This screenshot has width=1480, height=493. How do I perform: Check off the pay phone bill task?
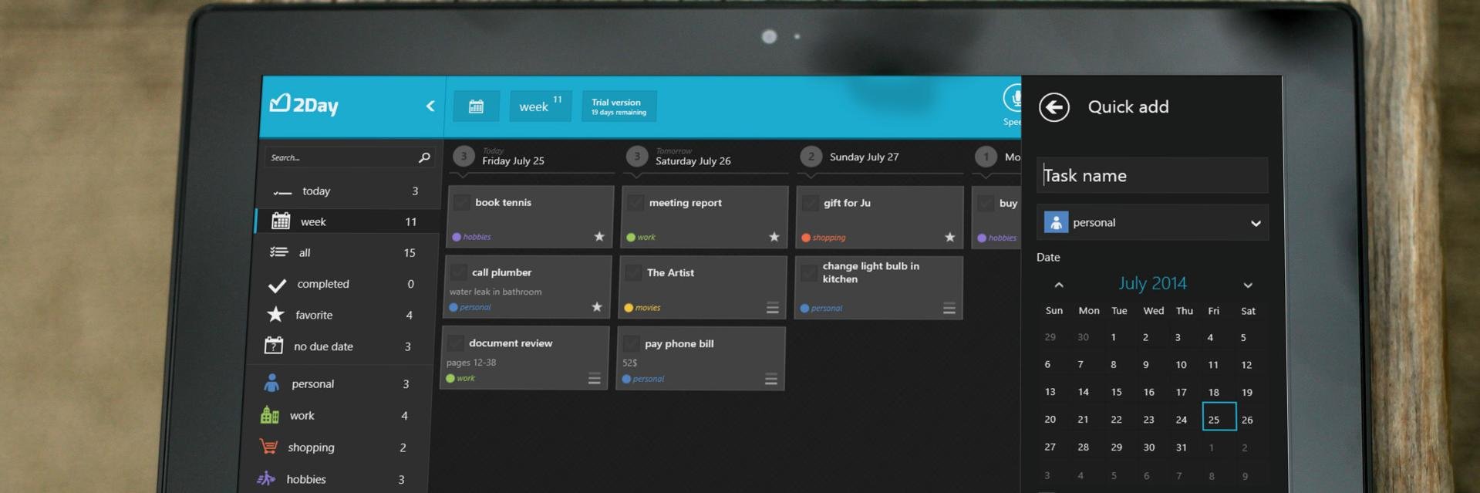631,343
